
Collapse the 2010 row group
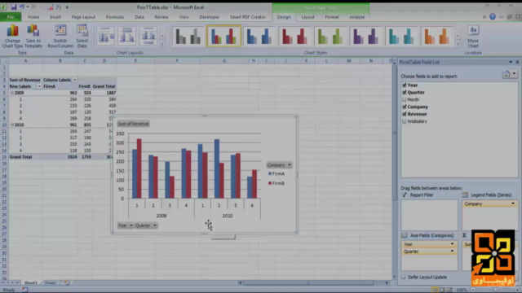click(x=12, y=125)
